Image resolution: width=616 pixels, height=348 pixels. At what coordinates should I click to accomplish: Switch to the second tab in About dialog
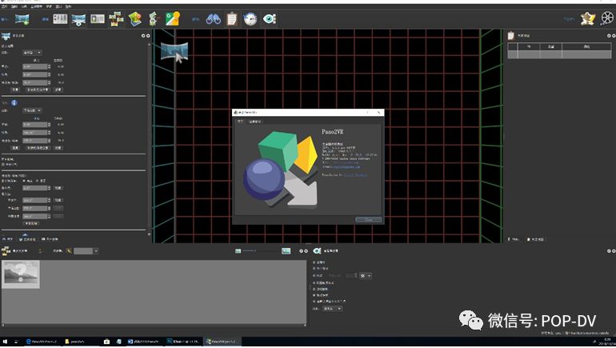coord(255,122)
